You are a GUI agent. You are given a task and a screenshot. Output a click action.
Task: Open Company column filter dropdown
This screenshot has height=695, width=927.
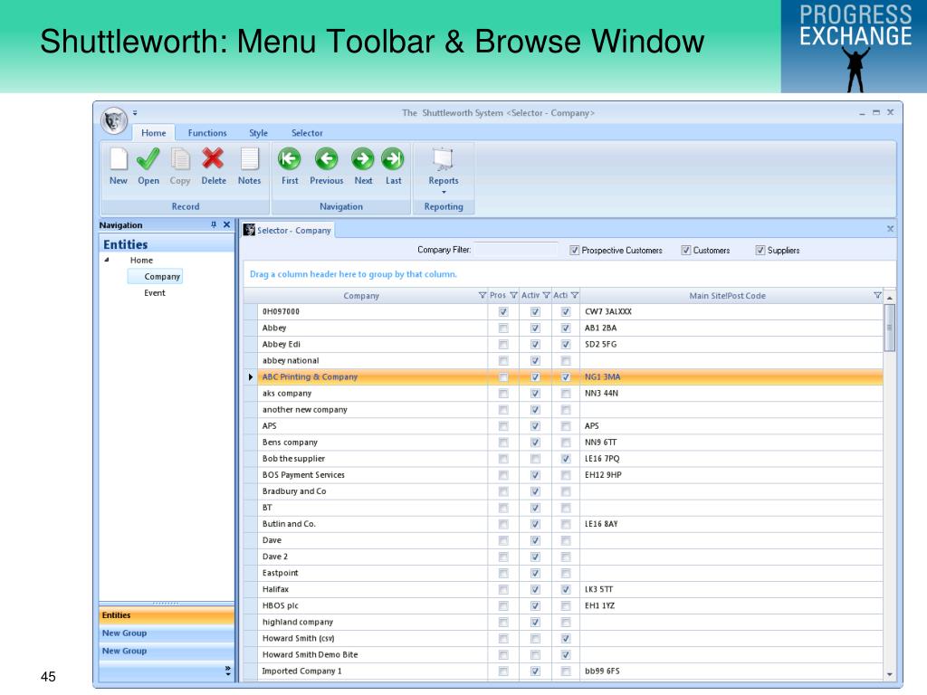click(x=482, y=296)
